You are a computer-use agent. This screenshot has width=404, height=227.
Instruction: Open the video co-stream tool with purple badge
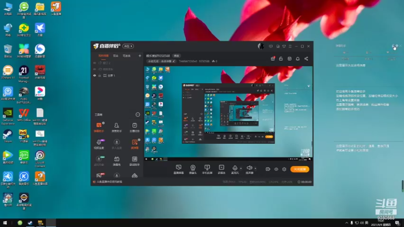coord(99,144)
